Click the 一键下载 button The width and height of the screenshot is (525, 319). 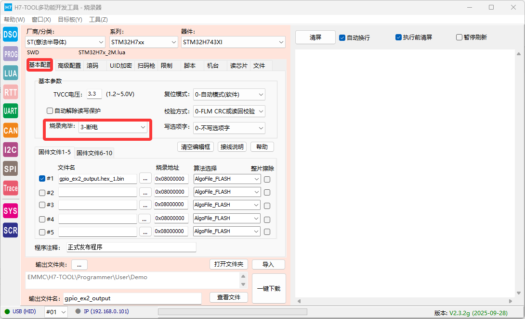point(269,288)
